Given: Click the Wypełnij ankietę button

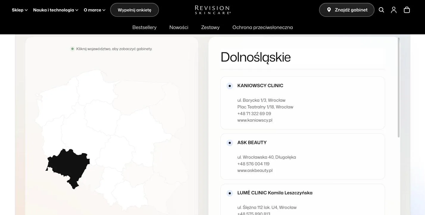Looking at the screenshot, I should 135,10.
